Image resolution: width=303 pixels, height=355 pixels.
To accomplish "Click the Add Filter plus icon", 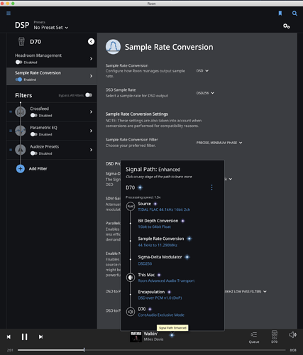I will point(21,169).
